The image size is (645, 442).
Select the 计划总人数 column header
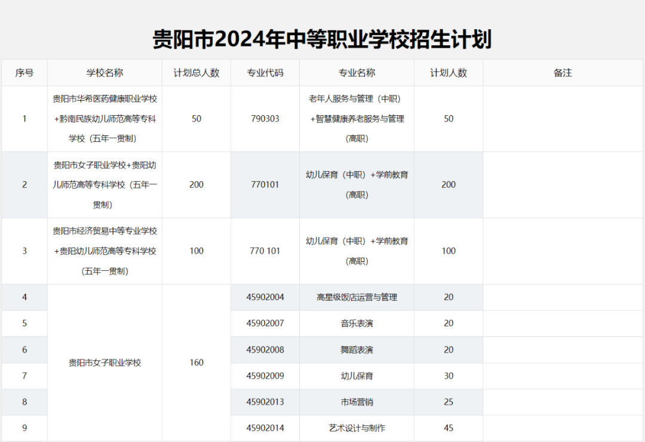[x=196, y=73]
